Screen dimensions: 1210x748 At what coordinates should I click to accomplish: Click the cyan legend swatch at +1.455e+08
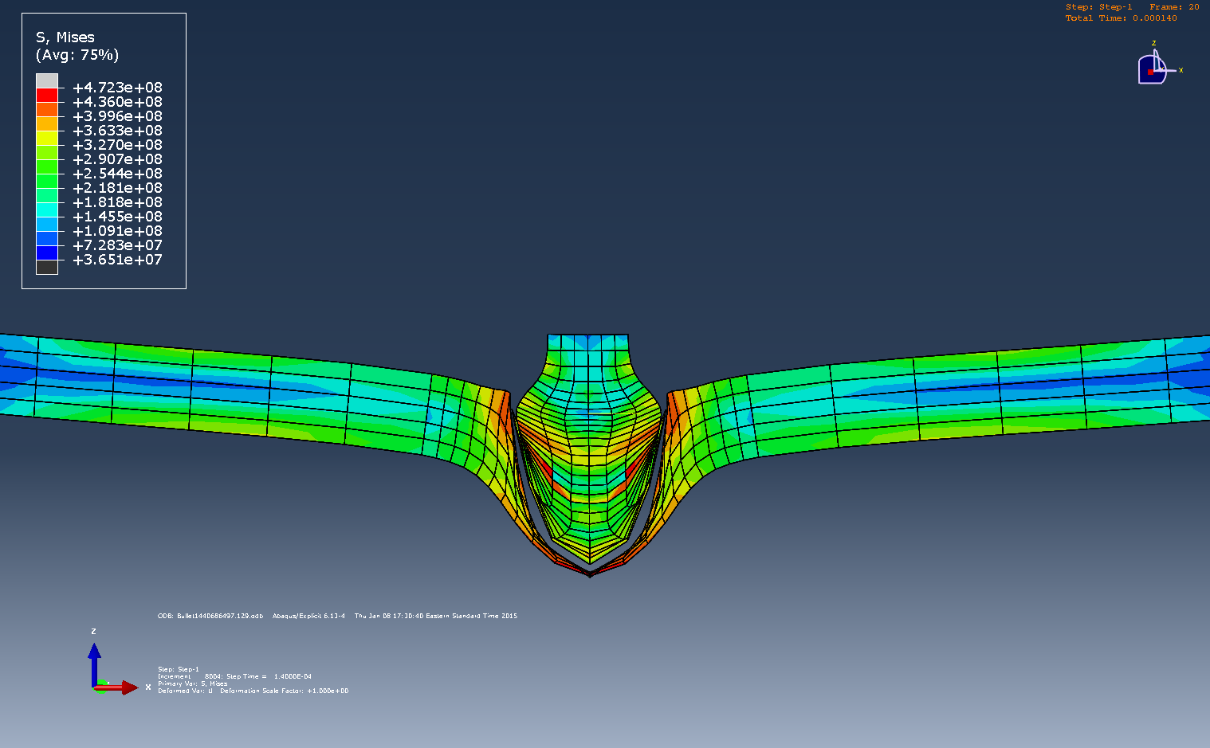coord(47,210)
